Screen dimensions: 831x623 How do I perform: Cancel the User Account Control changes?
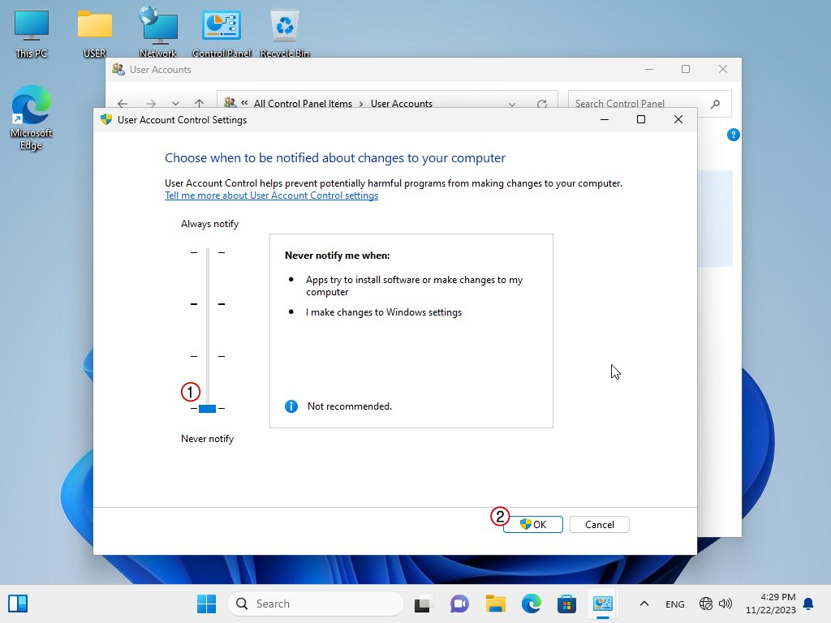[599, 525]
